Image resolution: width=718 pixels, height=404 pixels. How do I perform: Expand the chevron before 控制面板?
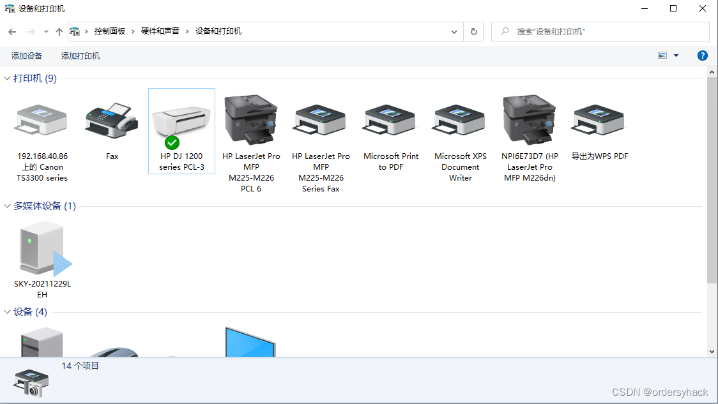(x=86, y=31)
